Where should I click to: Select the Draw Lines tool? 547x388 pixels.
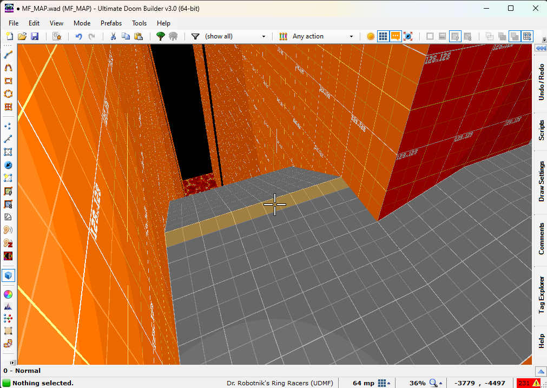8,55
